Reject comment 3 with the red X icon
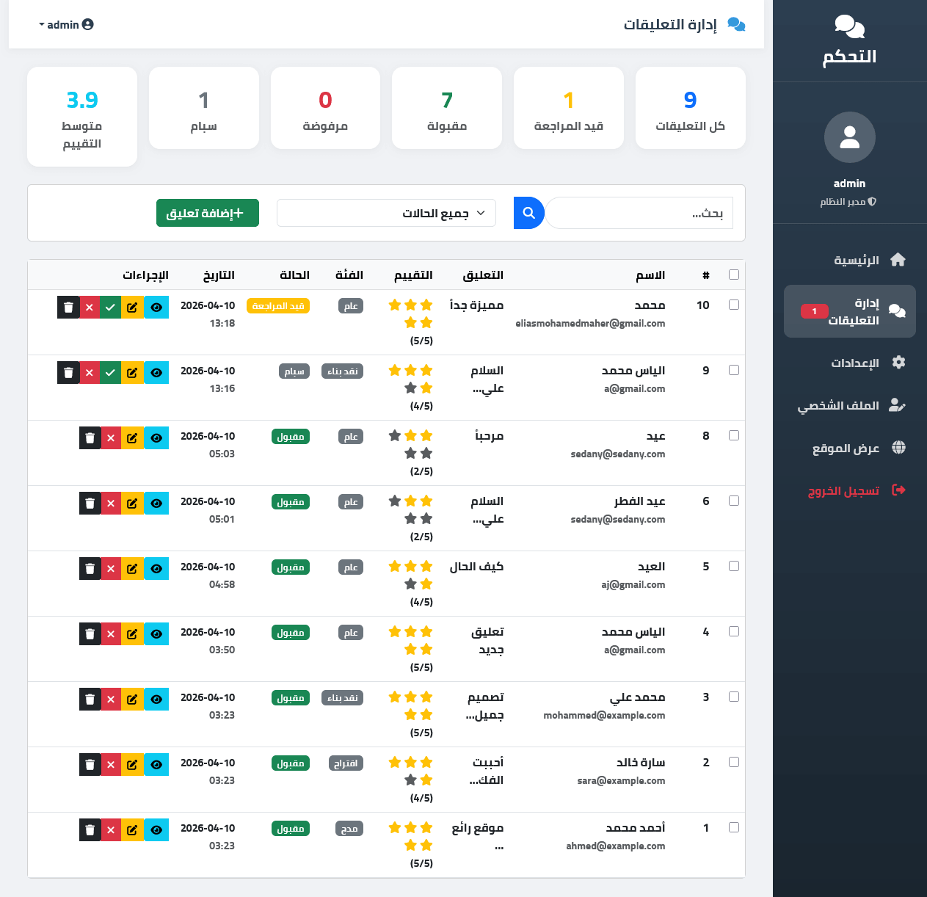Viewport: 927px width, 897px height. [x=111, y=700]
